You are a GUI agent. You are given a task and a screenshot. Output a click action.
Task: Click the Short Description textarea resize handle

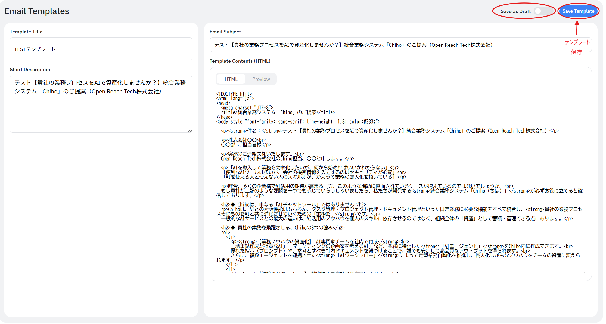click(190, 131)
